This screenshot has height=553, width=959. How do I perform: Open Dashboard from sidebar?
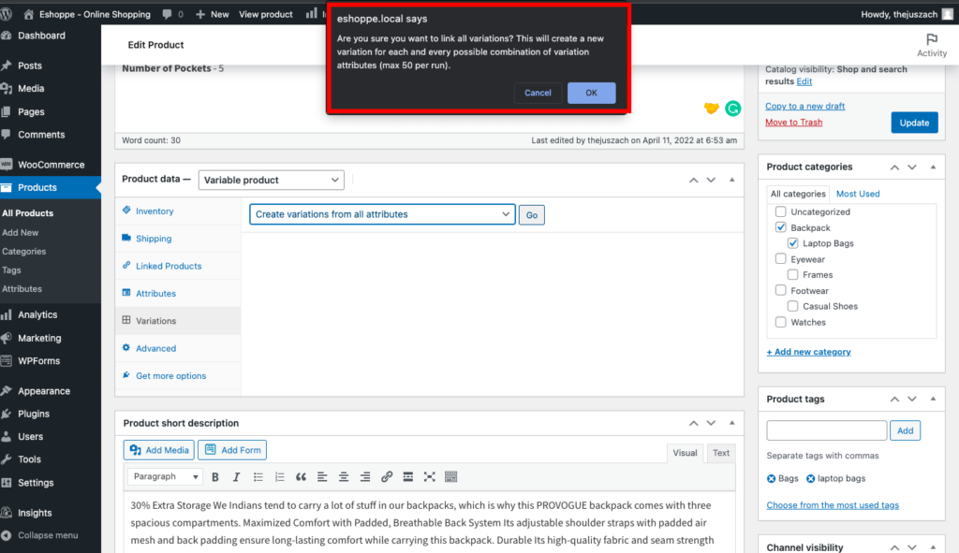pyautogui.click(x=41, y=36)
